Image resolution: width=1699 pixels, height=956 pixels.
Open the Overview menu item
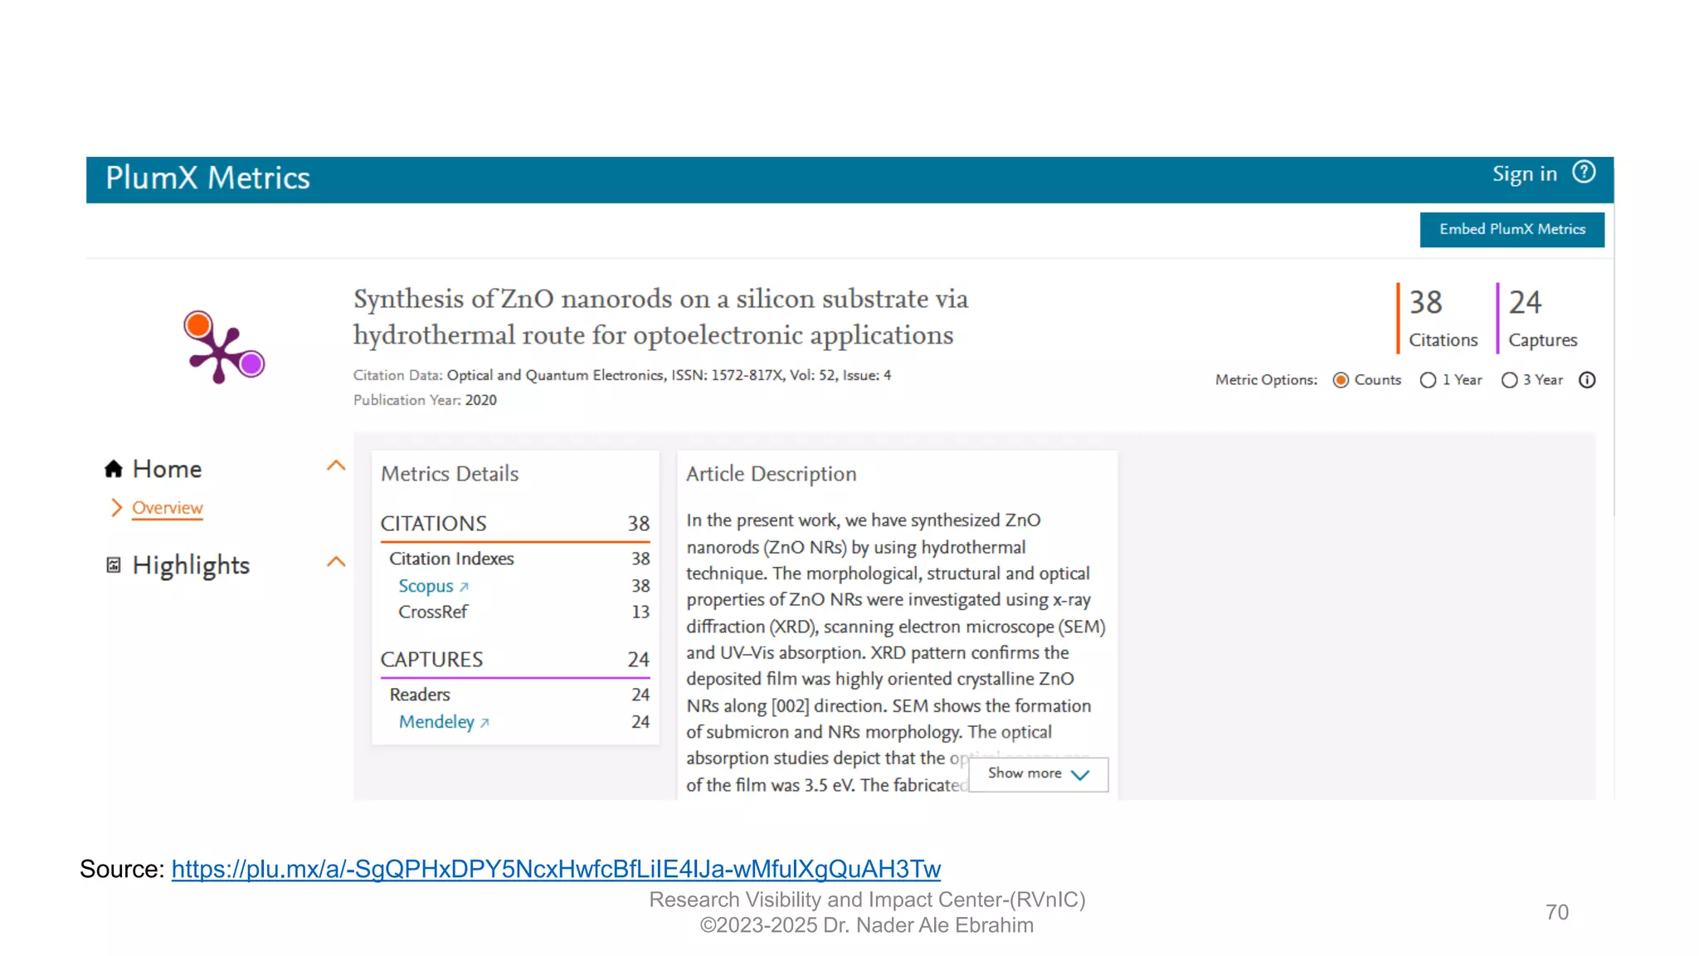167,508
